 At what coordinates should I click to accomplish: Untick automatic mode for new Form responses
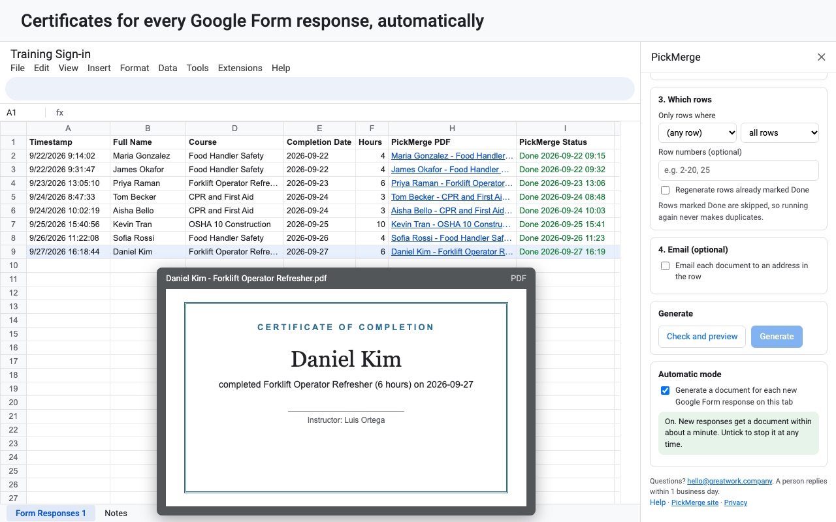point(665,390)
